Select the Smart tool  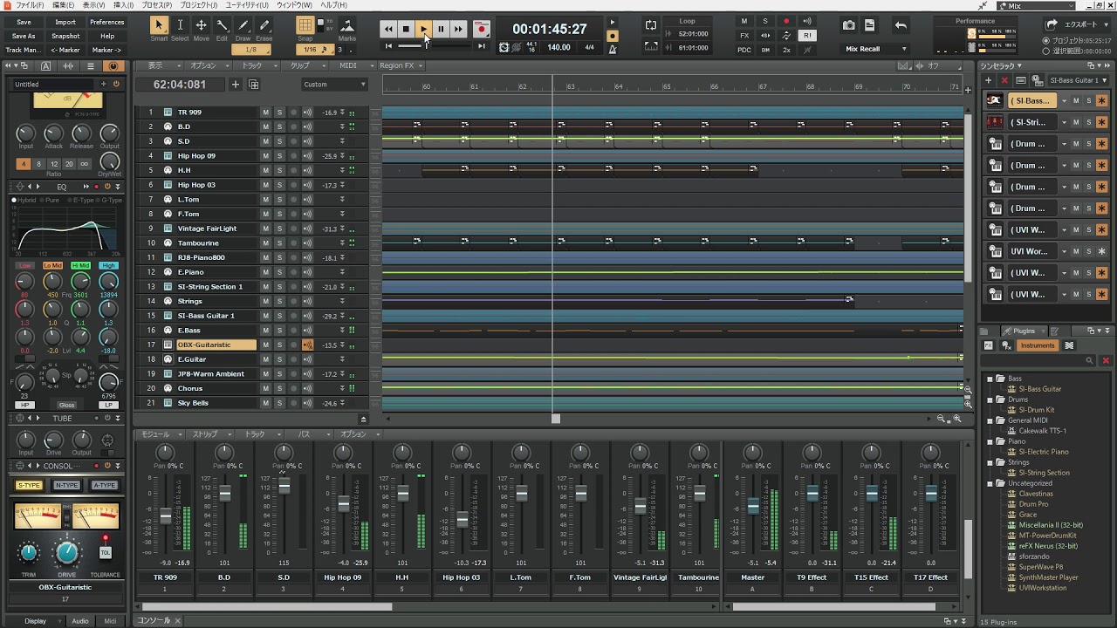[x=159, y=26]
